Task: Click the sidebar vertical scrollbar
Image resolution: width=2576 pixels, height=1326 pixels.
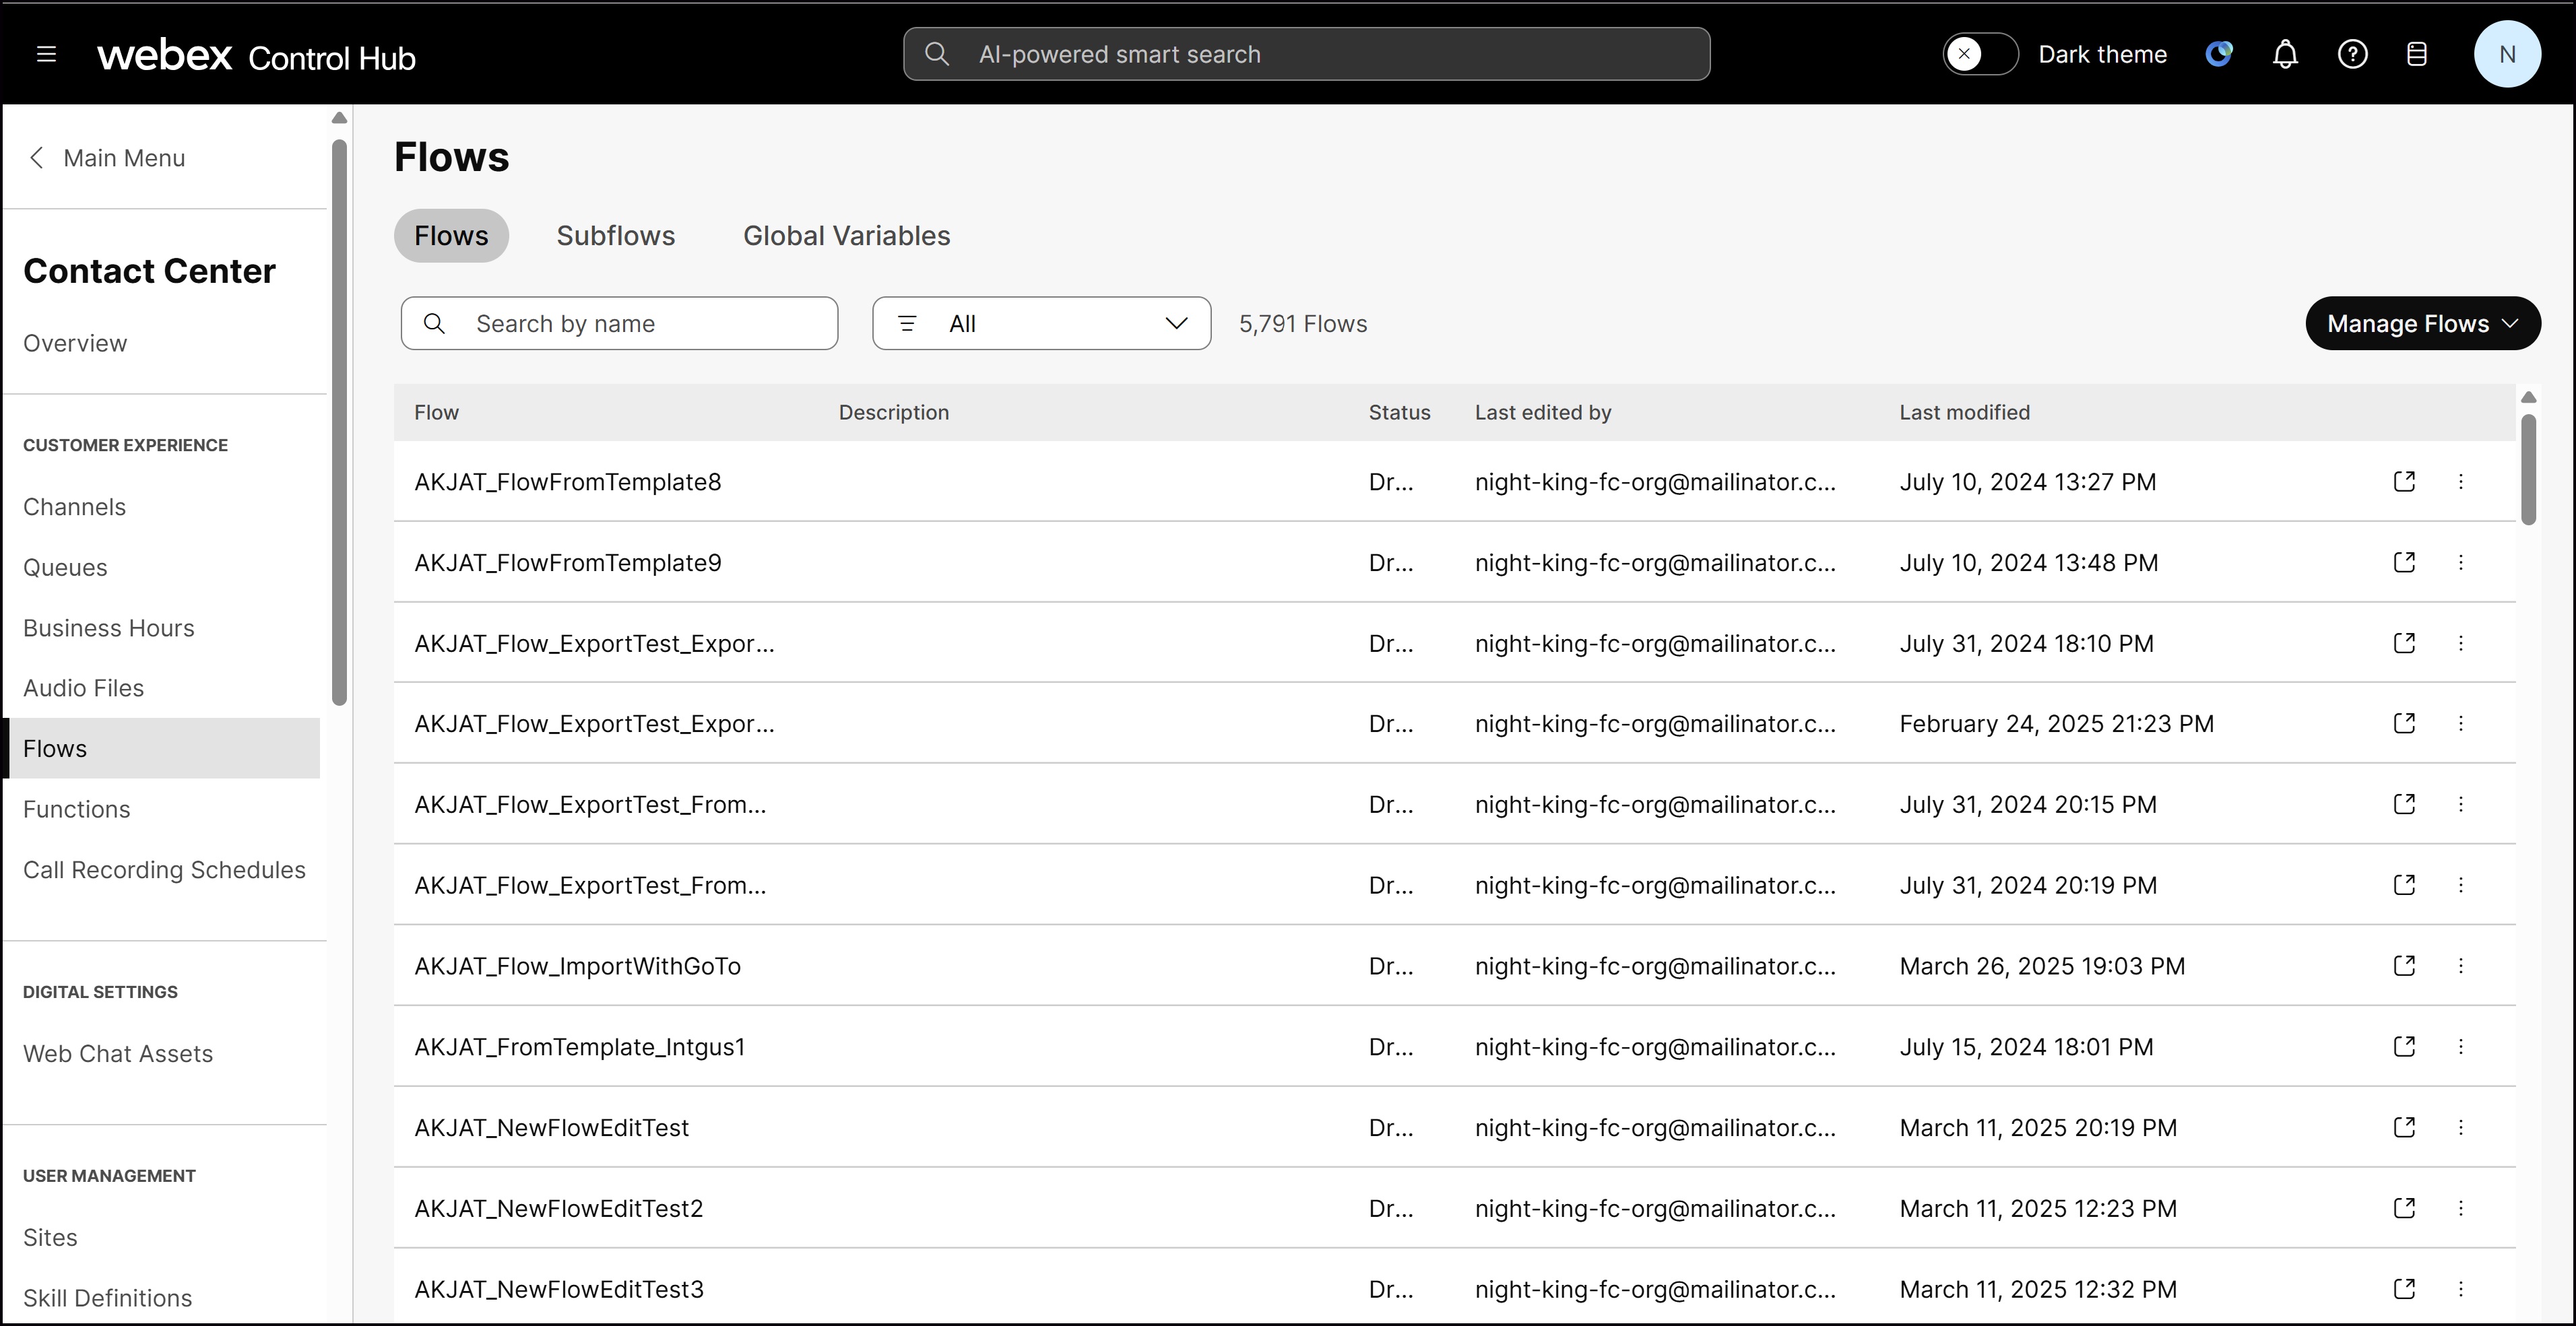Action: 339,422
